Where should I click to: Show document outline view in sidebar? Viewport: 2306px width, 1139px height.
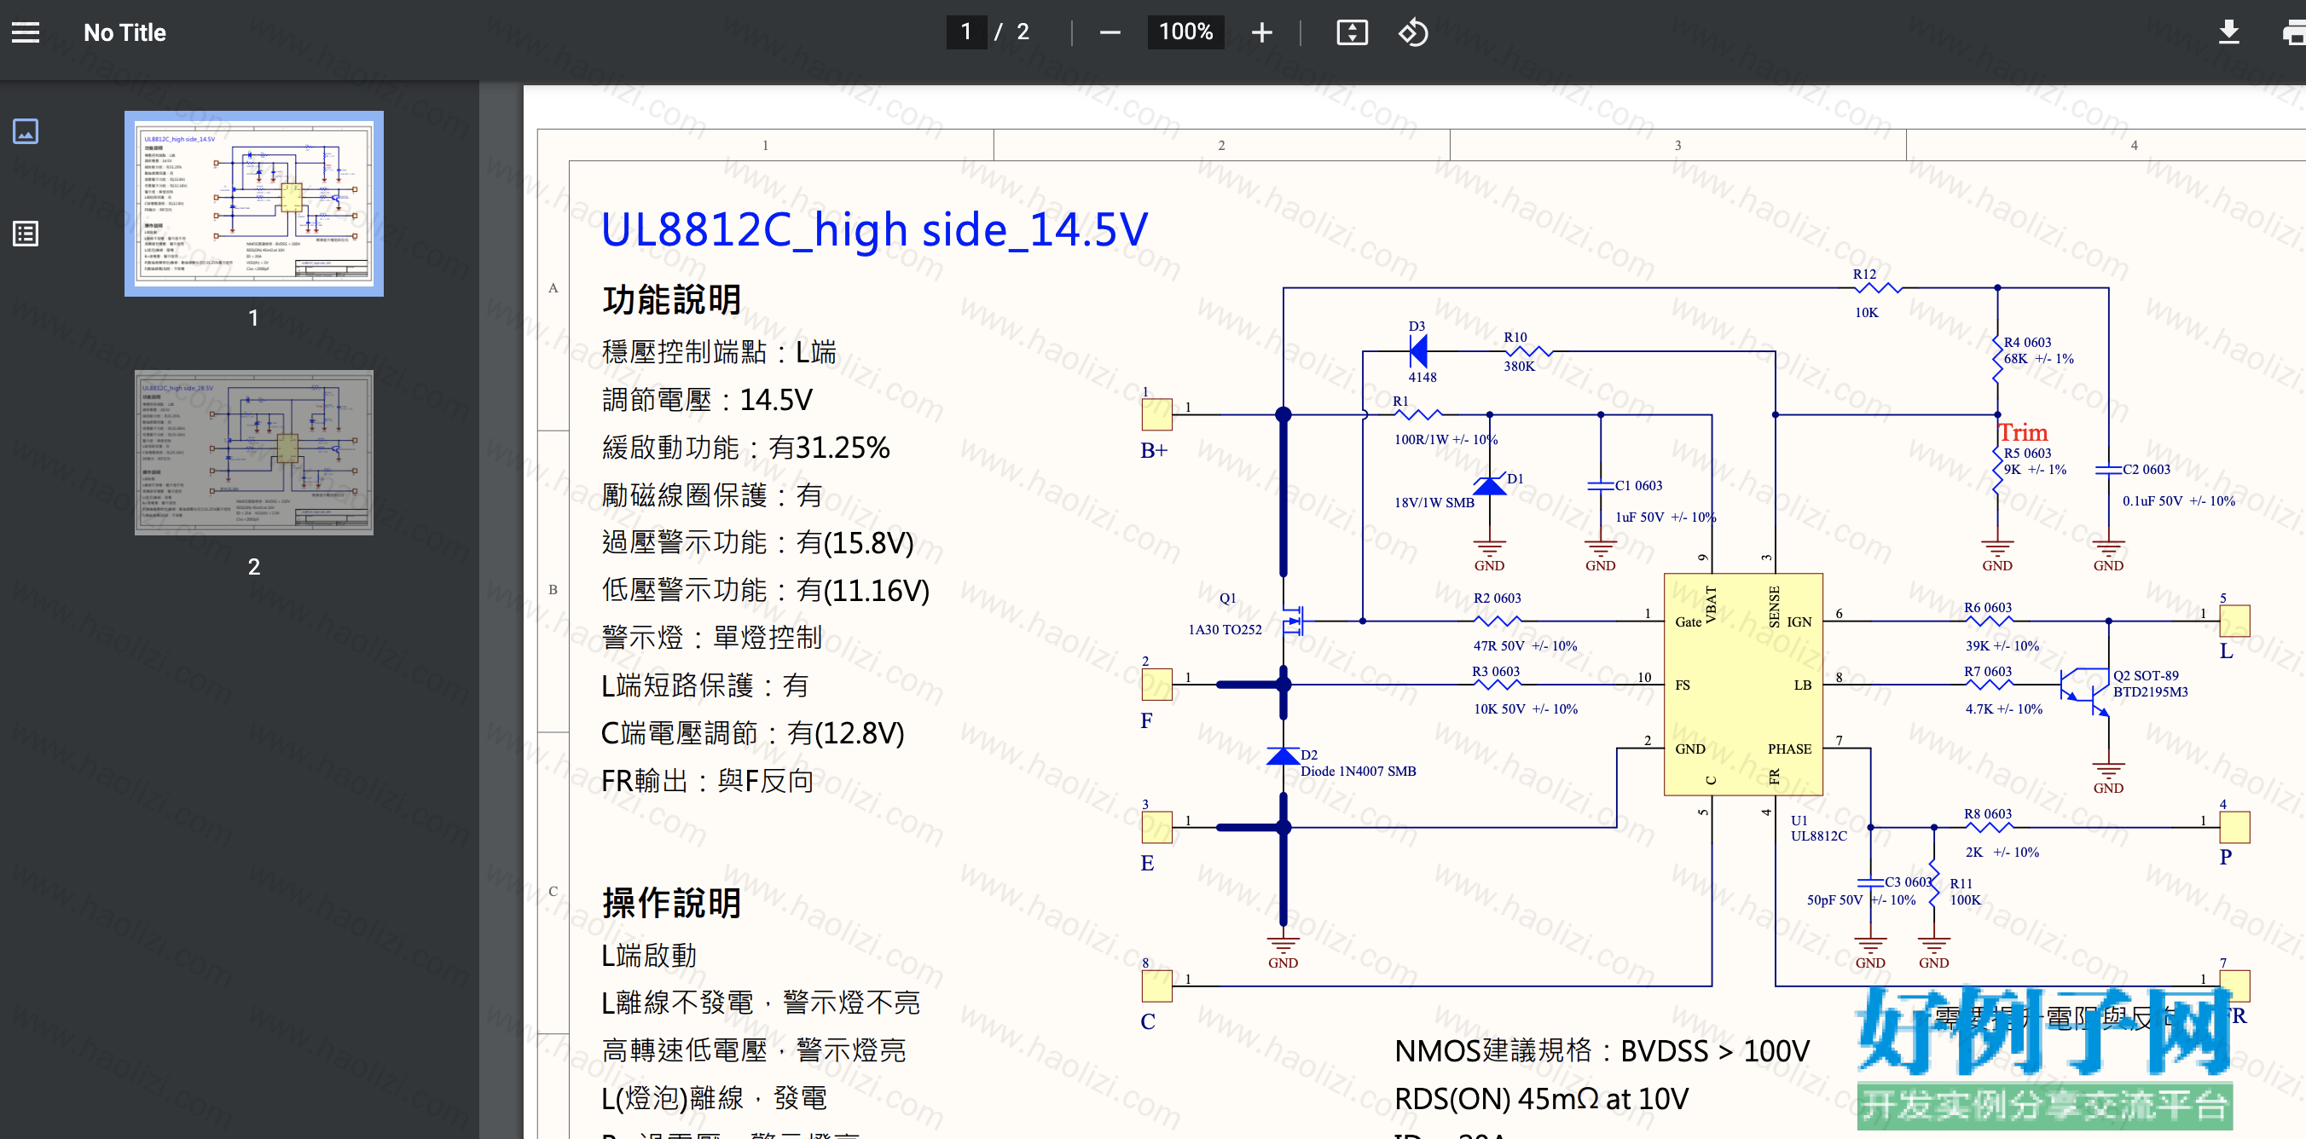[25, 234]
